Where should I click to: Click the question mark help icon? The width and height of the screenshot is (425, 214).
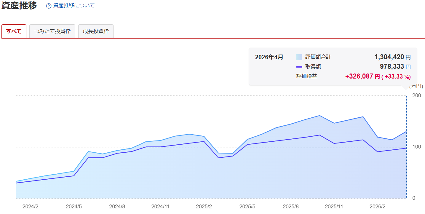pos(49,6)
